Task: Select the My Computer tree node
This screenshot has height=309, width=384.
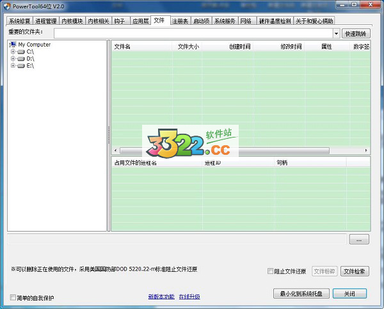Action: (35, 45)
